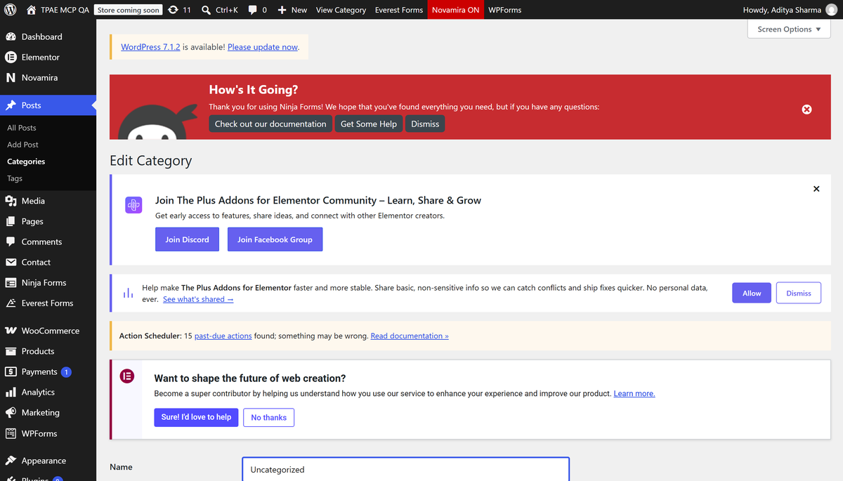The image size is (843, 481).
Task: Open Tags submenu item
Action: pos(15,178)
